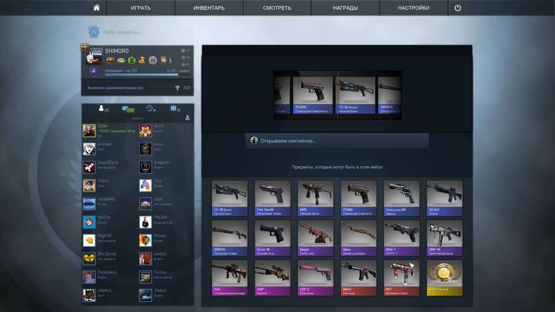Select friend NeilTur avatar
This screenshot has height=312, width=555.
pyautogui.click(x=89, y=222)
